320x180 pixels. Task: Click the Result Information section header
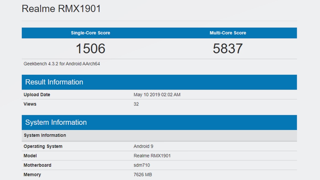coord(159,82)
